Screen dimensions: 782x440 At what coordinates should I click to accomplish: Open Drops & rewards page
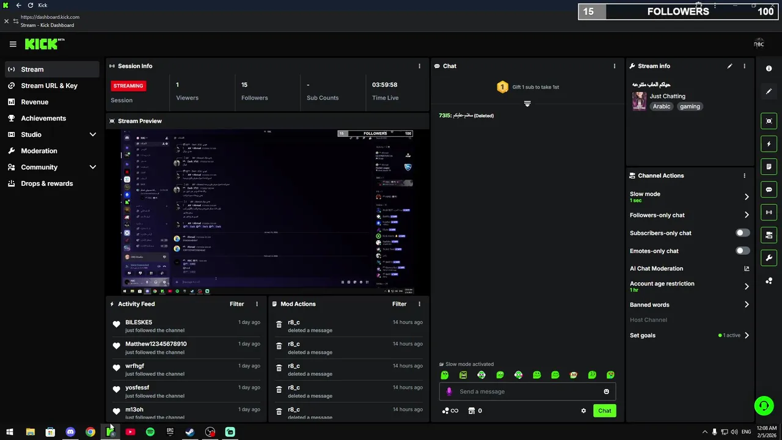[x=52, y=183]
